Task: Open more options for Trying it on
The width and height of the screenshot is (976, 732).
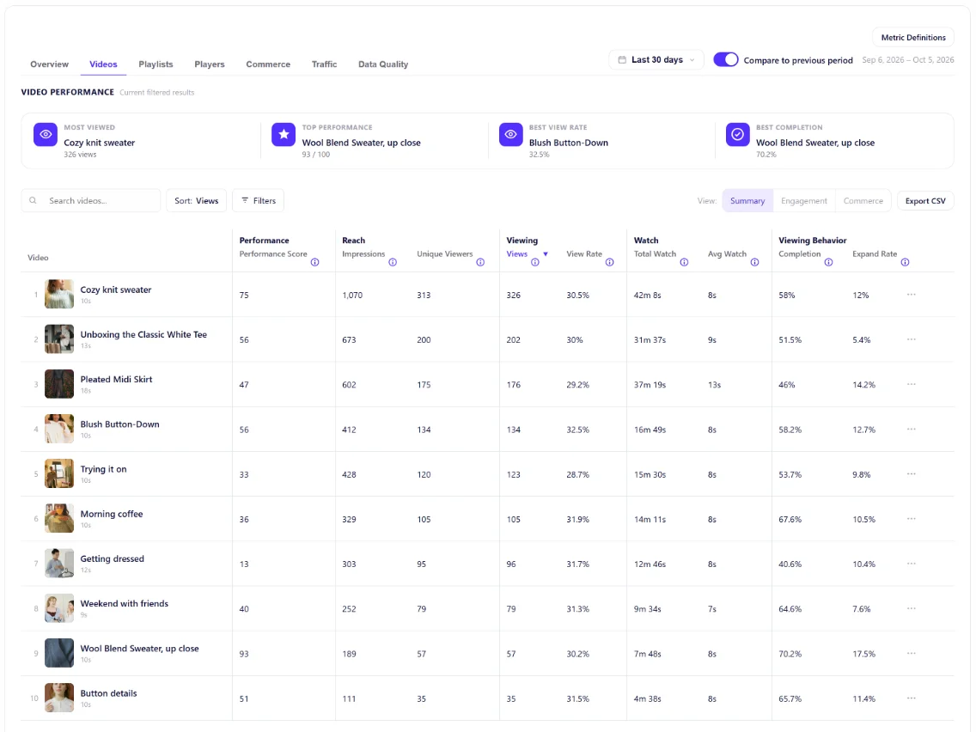Action: 912,473
